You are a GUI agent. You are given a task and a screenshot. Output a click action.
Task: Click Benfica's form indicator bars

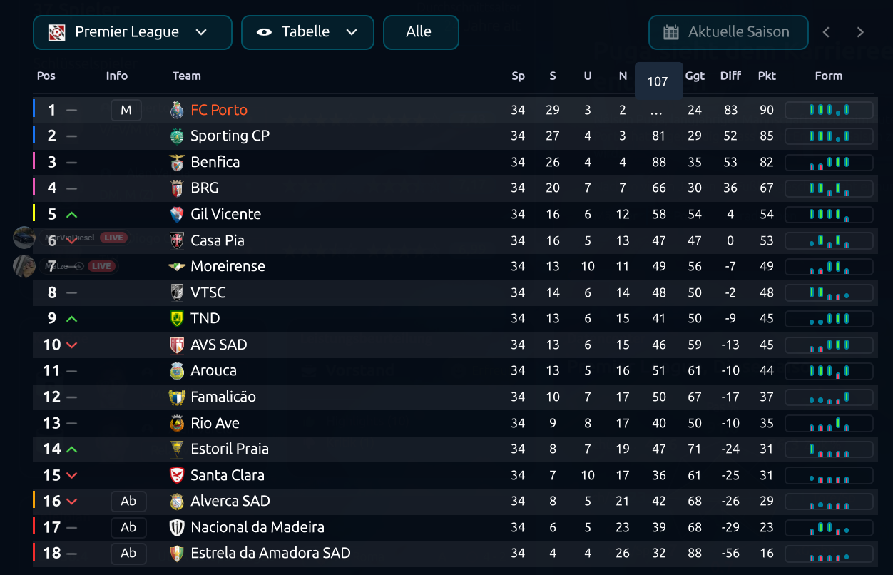[x=829, y=162]
